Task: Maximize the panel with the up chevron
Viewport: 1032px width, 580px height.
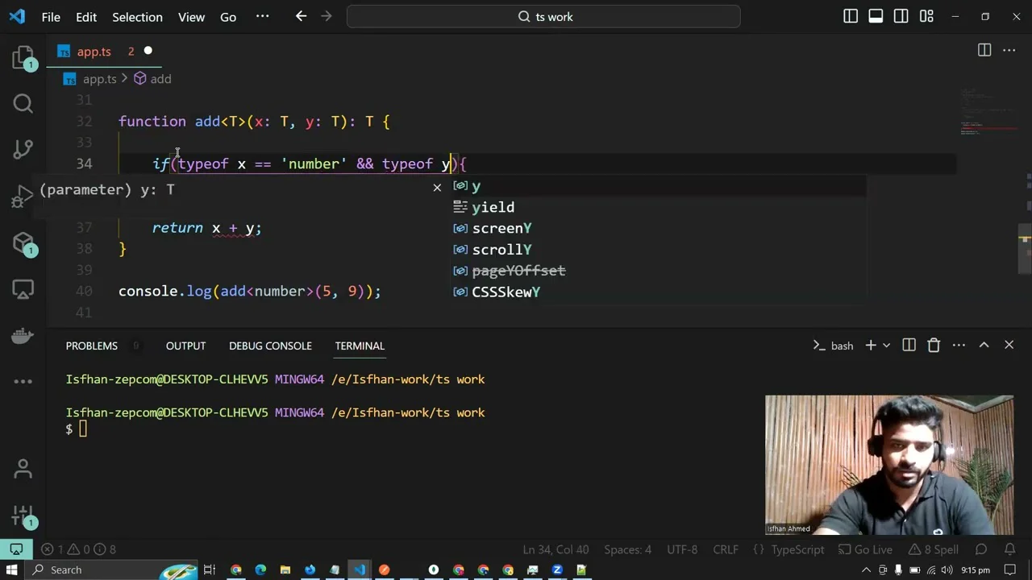Action: point(984,346)
